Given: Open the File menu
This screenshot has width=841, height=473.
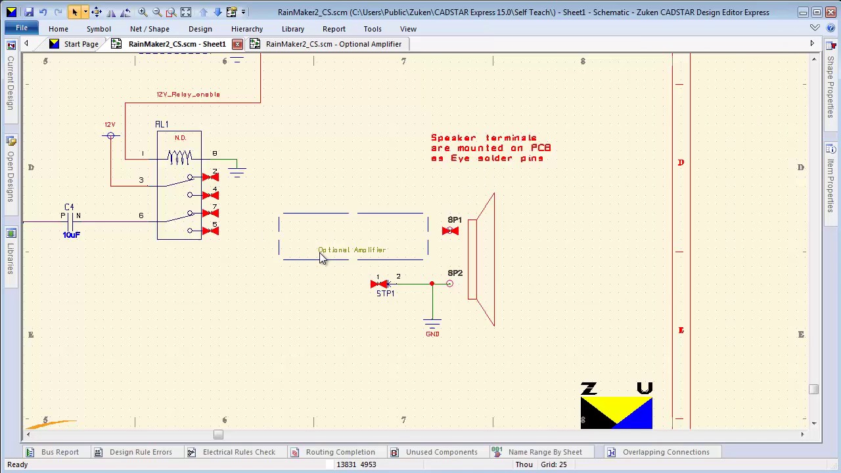Looking at the screenshot, I should [x=22, y=28].
